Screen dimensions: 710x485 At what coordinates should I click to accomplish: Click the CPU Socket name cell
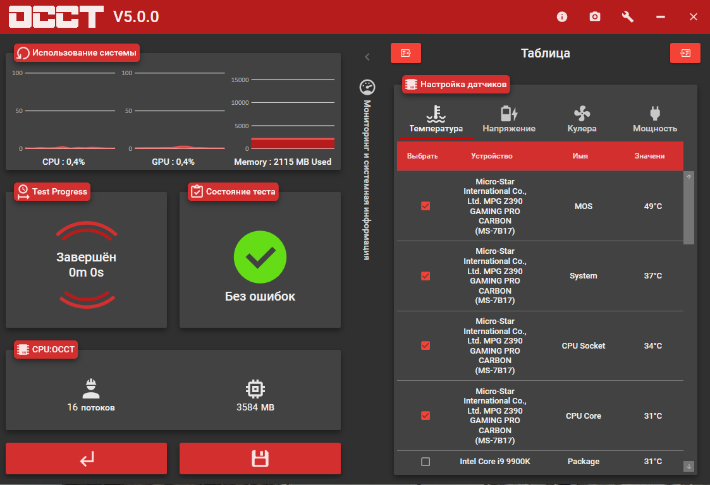583,346
